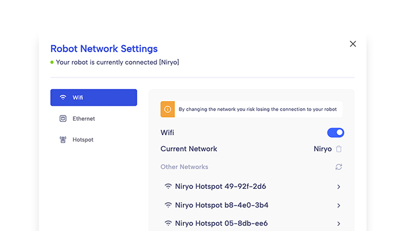This screenshot has width=405, height=231.
Task: Click the green connection status dot
Action: pyautogui.click(x=52, y=62)
